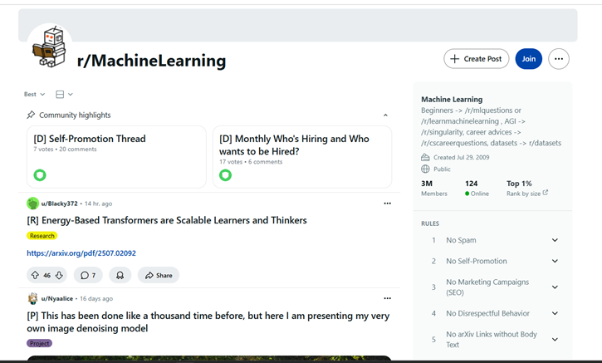
Task: Click the 3M Members count
Action: (x=433, y=189)
